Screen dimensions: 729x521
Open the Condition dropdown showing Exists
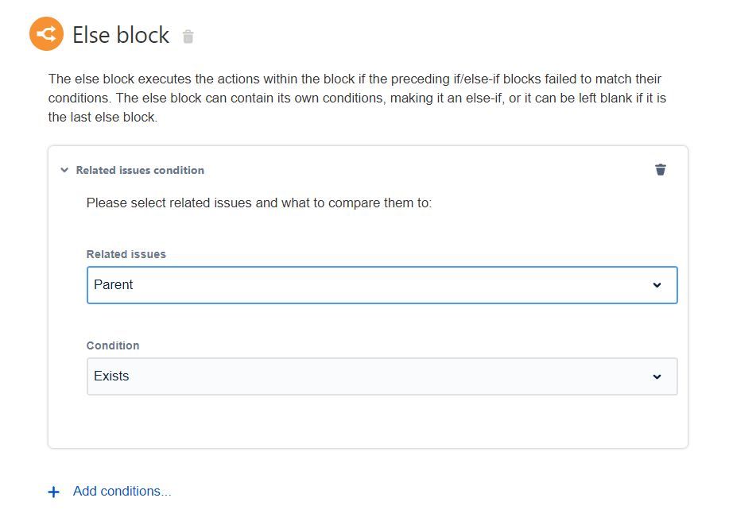(382, 376)
